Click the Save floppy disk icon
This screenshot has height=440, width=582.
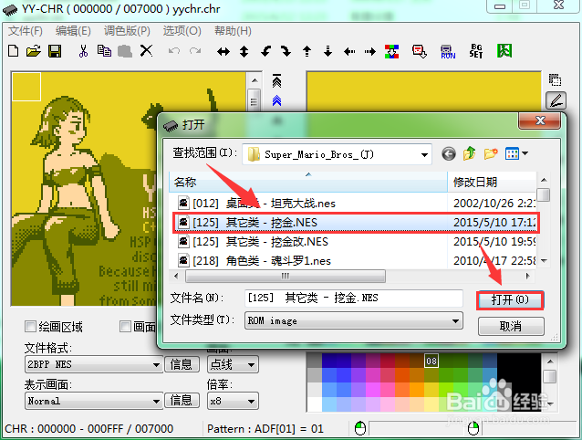[x=55, y=51]
